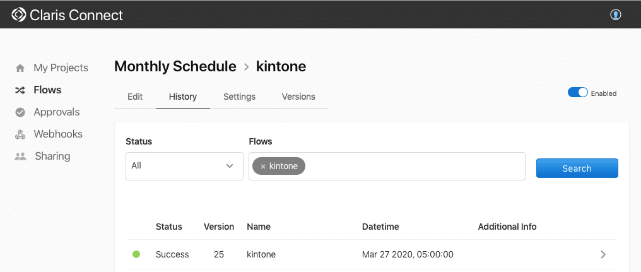Open the Status dropdown showing All

pyautogui.click(x=184, y=166)
